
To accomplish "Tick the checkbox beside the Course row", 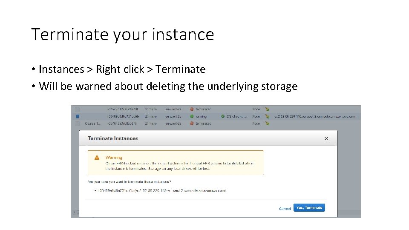I will (78, 123).
